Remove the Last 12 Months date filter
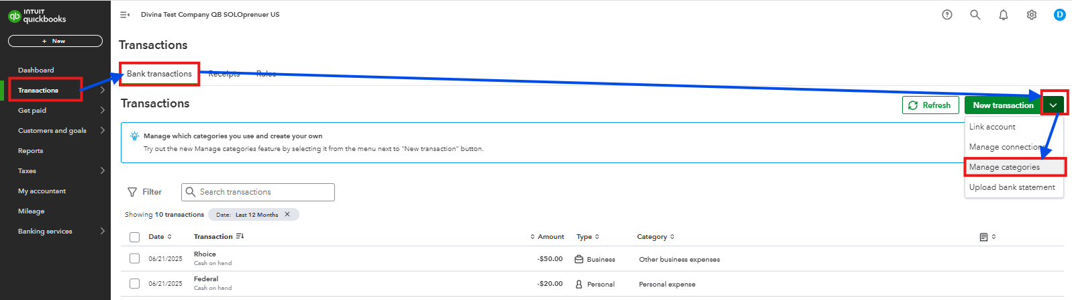1072x300 pixels. 287,215
